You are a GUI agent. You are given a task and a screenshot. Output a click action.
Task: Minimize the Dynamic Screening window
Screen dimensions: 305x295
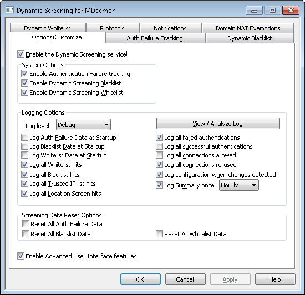254,11
